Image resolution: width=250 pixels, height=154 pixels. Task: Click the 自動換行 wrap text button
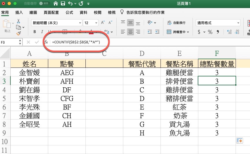(x=176, y=23)
